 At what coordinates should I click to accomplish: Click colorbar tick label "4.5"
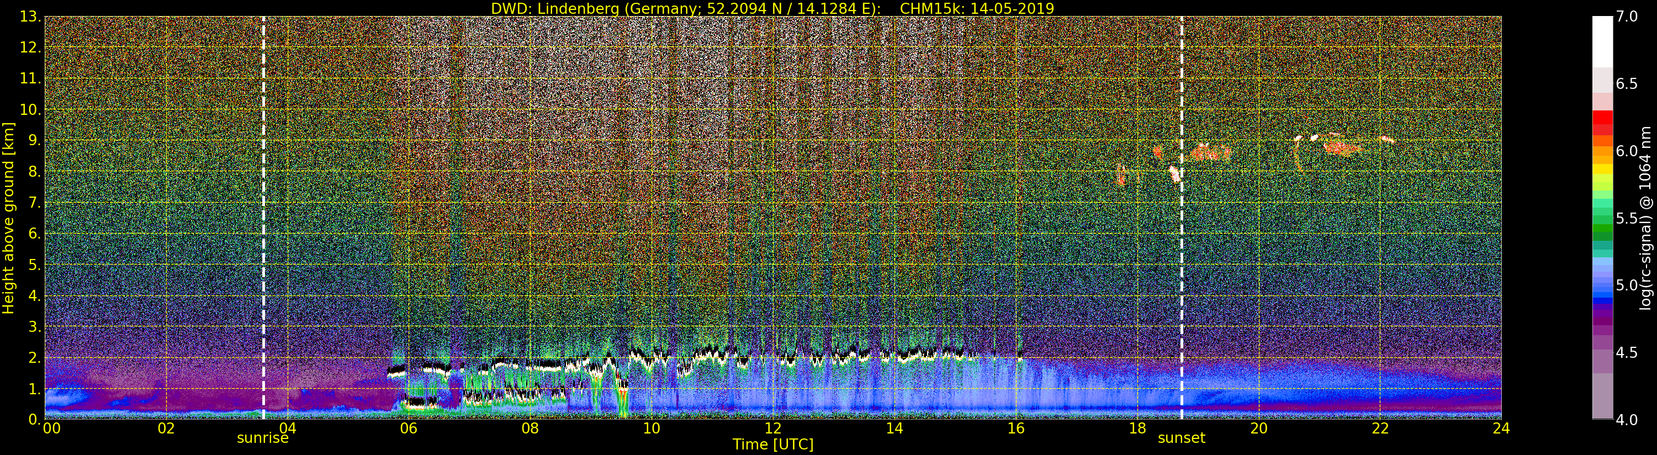coord(1627,353)
